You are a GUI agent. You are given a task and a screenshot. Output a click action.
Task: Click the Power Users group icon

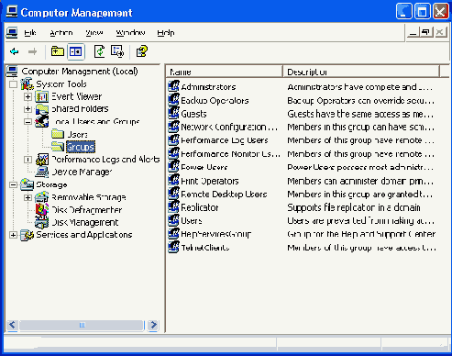coord(174,166)
